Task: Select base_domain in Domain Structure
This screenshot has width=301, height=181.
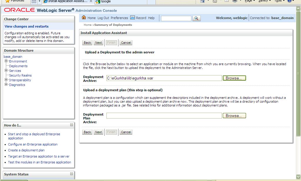Action: point(13,57)
